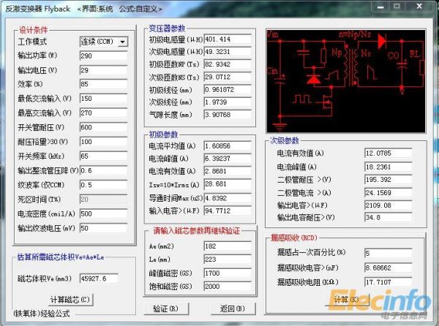Click the Ae(mm2) input field

pyautogui.click(x=228, y=246)
